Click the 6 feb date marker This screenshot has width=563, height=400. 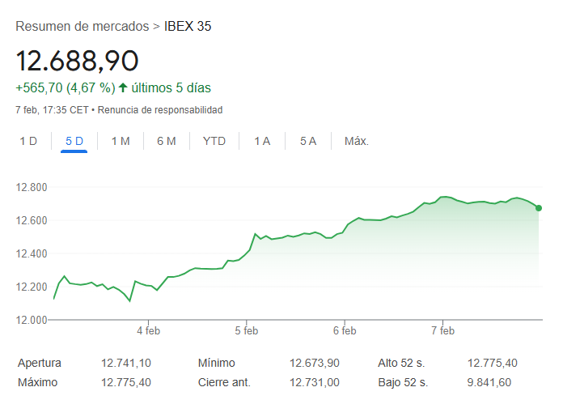[345, 330]
